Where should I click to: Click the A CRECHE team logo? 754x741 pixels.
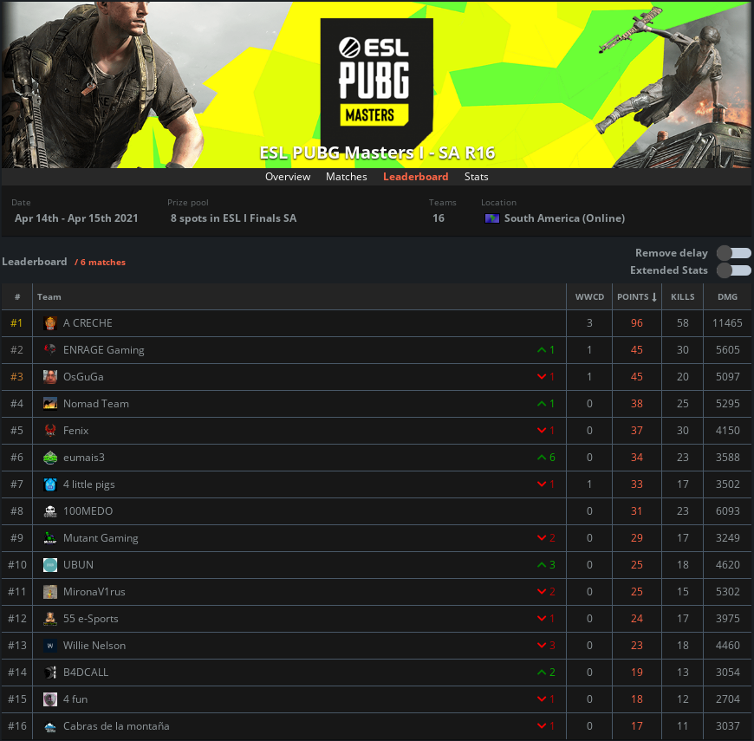point(49,322)
